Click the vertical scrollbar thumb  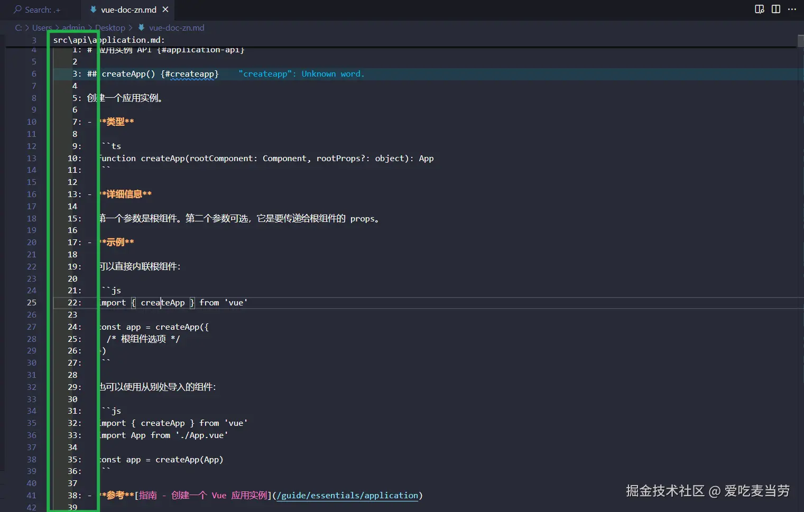tap(800, 41)
